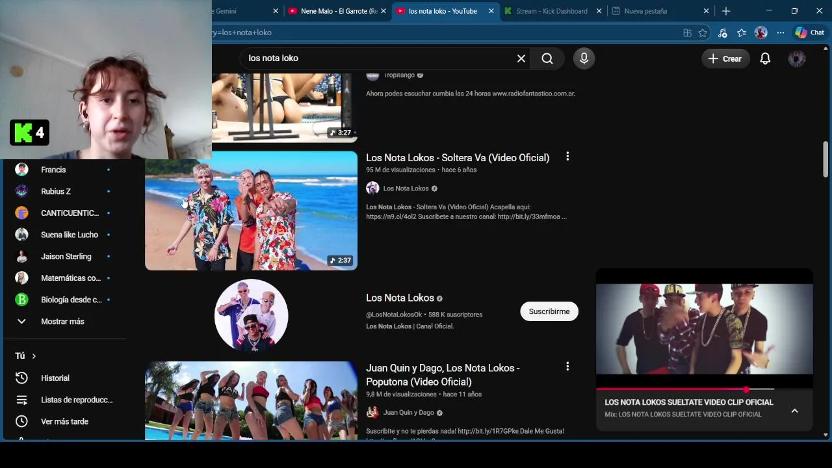The width and height of the screenshot is (832, 468).
Task: Open the Rubius Z subscription
Action: [x=63, y=191]
